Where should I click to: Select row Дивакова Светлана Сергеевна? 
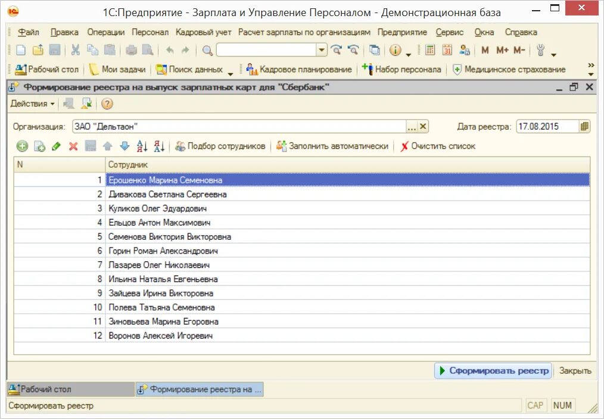point(302,194)
